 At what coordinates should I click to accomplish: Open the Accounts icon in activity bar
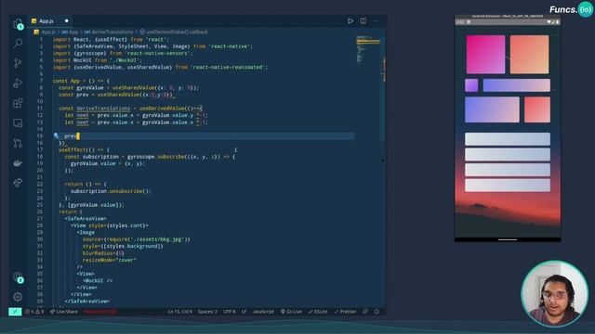pyautogui.click(x=18, y=277)
